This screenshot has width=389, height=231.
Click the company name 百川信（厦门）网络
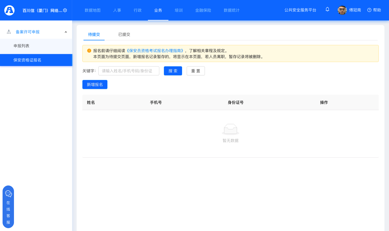tap(42, 11)
